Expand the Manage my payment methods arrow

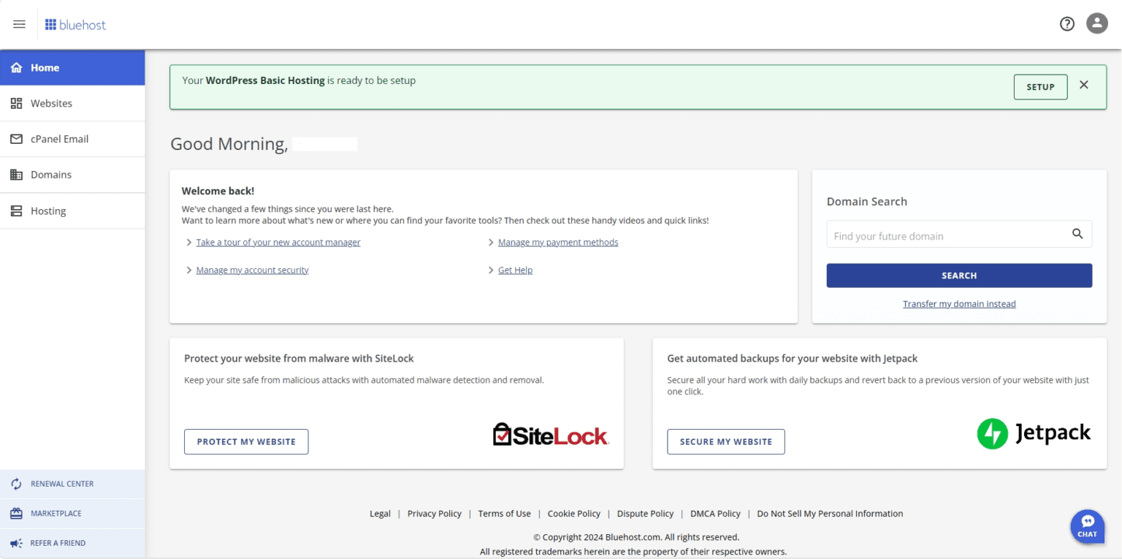(490, 241)
